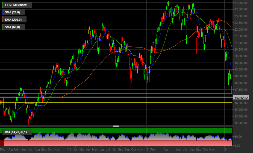Screen dimensions: 253x153
Task: Click the dark red box left of RSI
Action: click(x=2, y=143)
